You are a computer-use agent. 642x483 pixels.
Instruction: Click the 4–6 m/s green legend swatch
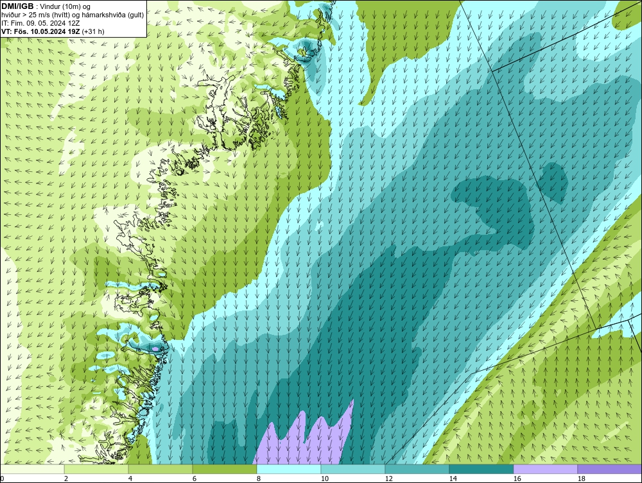coord(160,469)
